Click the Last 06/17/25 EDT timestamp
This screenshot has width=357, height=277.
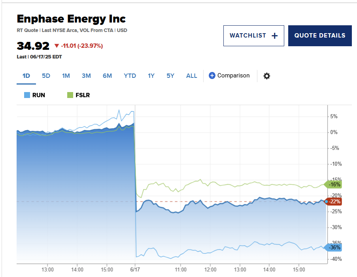pyautogui.click(x=40, y=57)
